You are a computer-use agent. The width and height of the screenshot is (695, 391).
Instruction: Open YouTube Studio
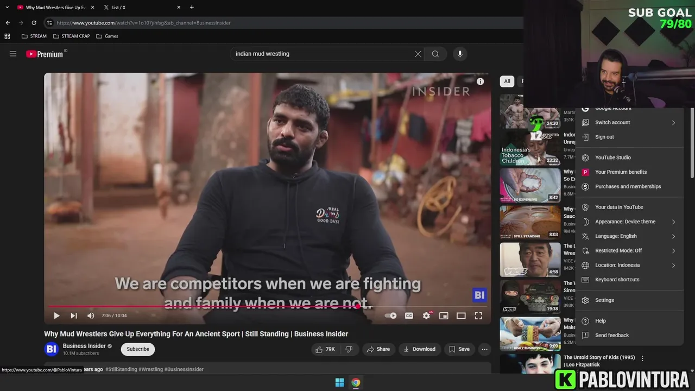[629, 157]
